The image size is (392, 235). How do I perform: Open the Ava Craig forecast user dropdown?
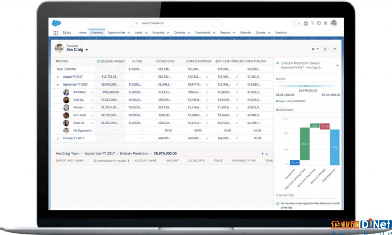87,50
